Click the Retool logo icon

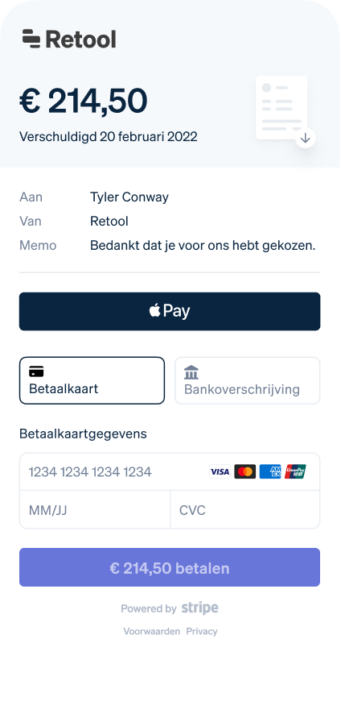[x=31, y=39]
